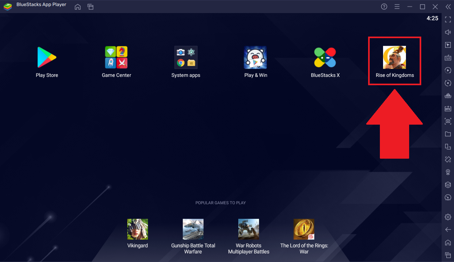The width and height of the screenshot is (454, 262).
Task: Open the help question mark icon
Action: 384,7
